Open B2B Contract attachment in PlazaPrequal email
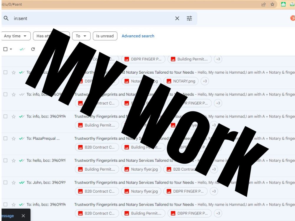The height and width of the screenshot is (221, 295). coord(97,147)
